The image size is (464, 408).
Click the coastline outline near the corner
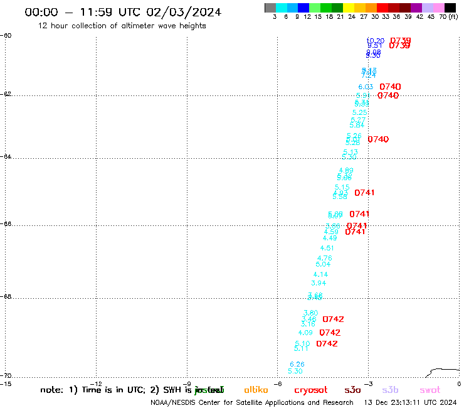[443, 373]
